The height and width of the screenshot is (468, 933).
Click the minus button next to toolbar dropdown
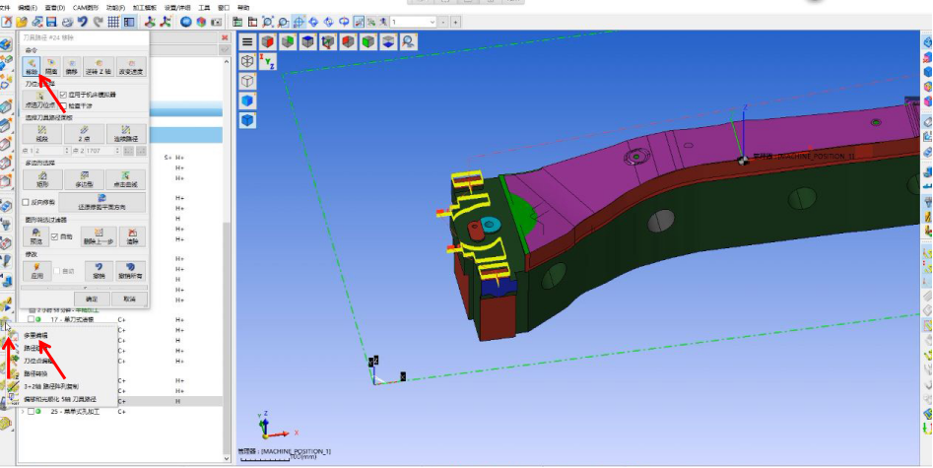tap(444, 22)
